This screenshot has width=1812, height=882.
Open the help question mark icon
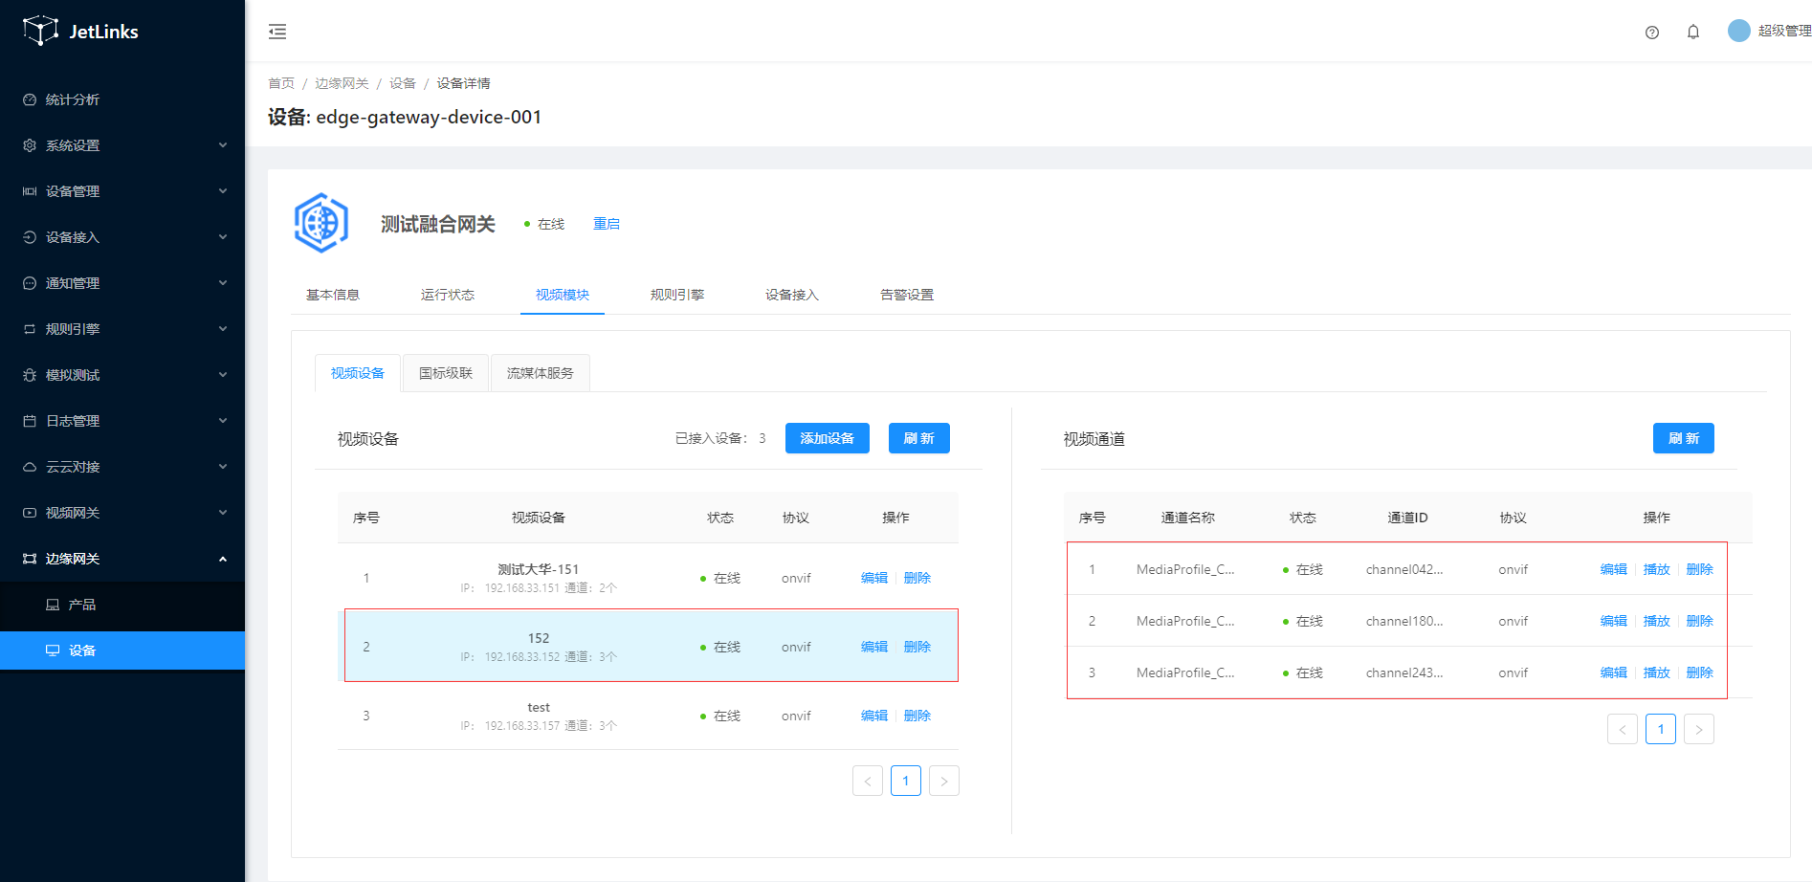pyautogui.click(x=1651, y=33)
